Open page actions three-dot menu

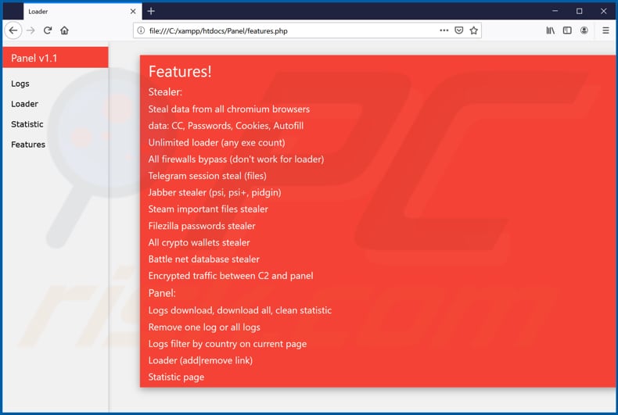[444, 30]
